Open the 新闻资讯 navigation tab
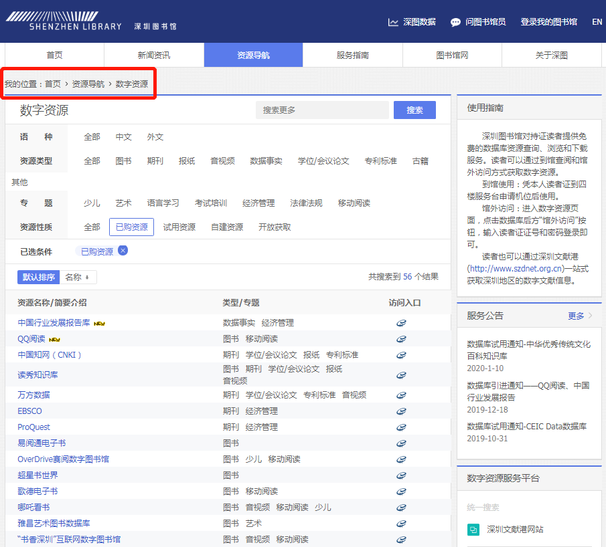 pos(154,56)
